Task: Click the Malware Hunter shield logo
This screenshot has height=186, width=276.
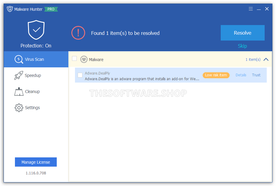Action: tap(10, 9)
